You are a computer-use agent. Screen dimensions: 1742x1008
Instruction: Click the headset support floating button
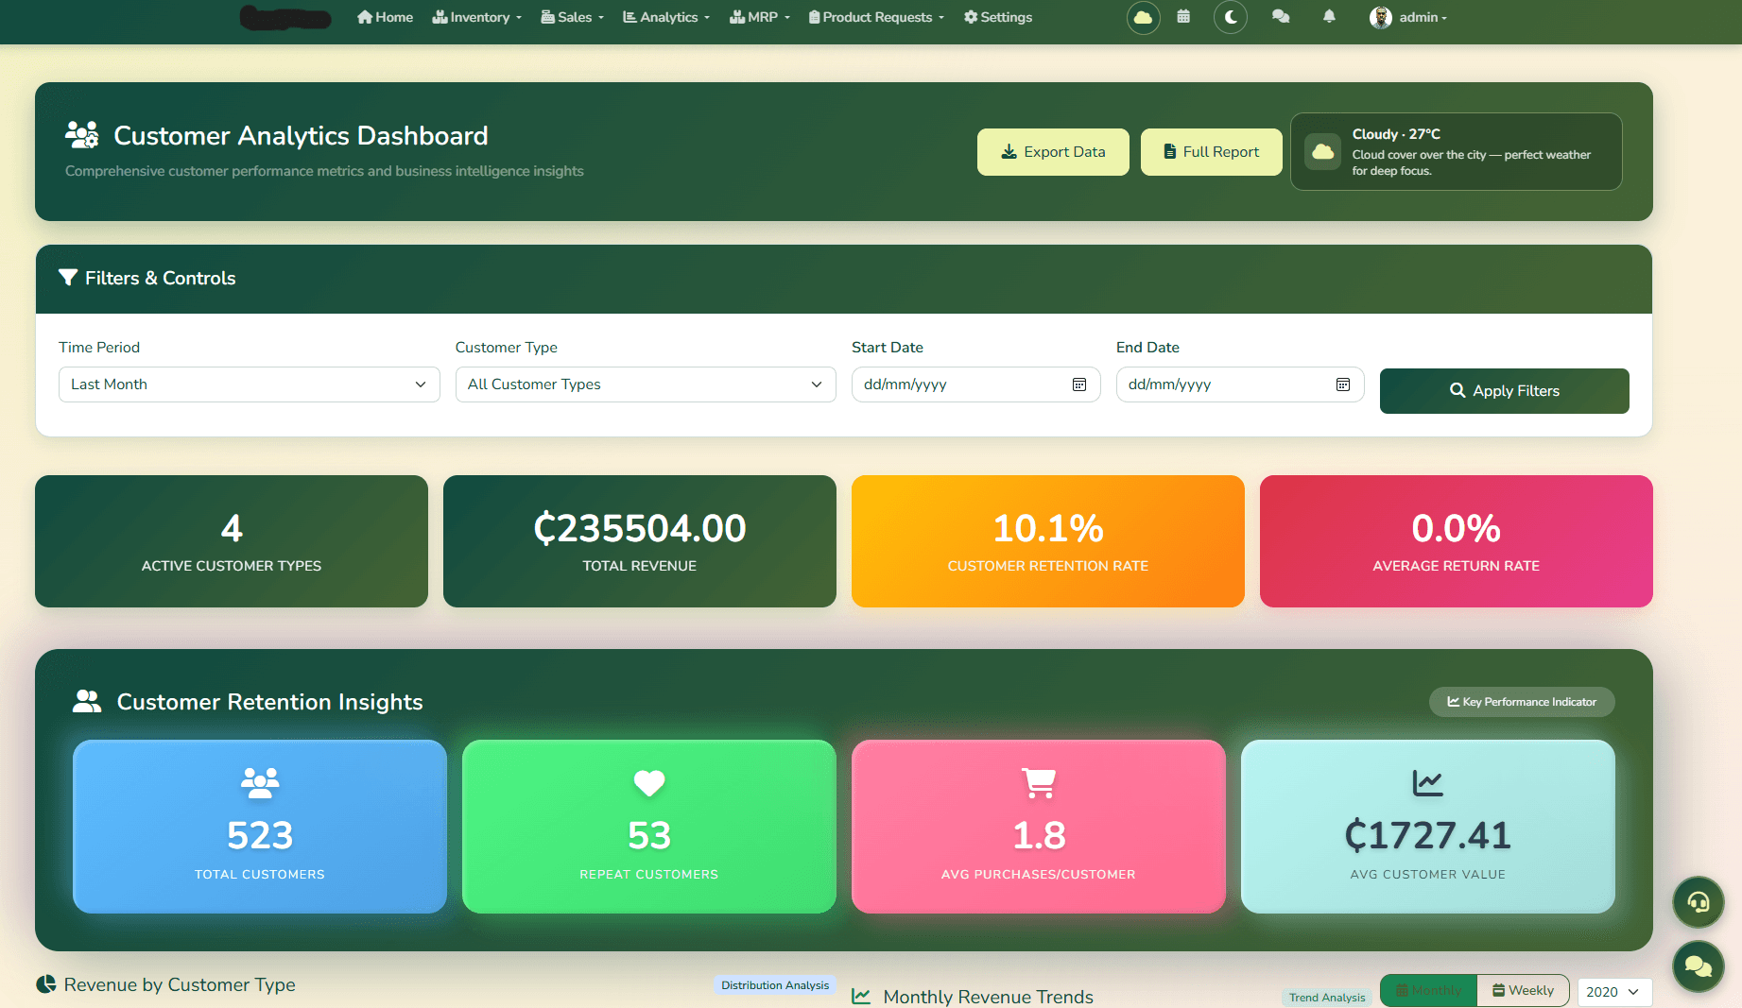pos(1699,902)
